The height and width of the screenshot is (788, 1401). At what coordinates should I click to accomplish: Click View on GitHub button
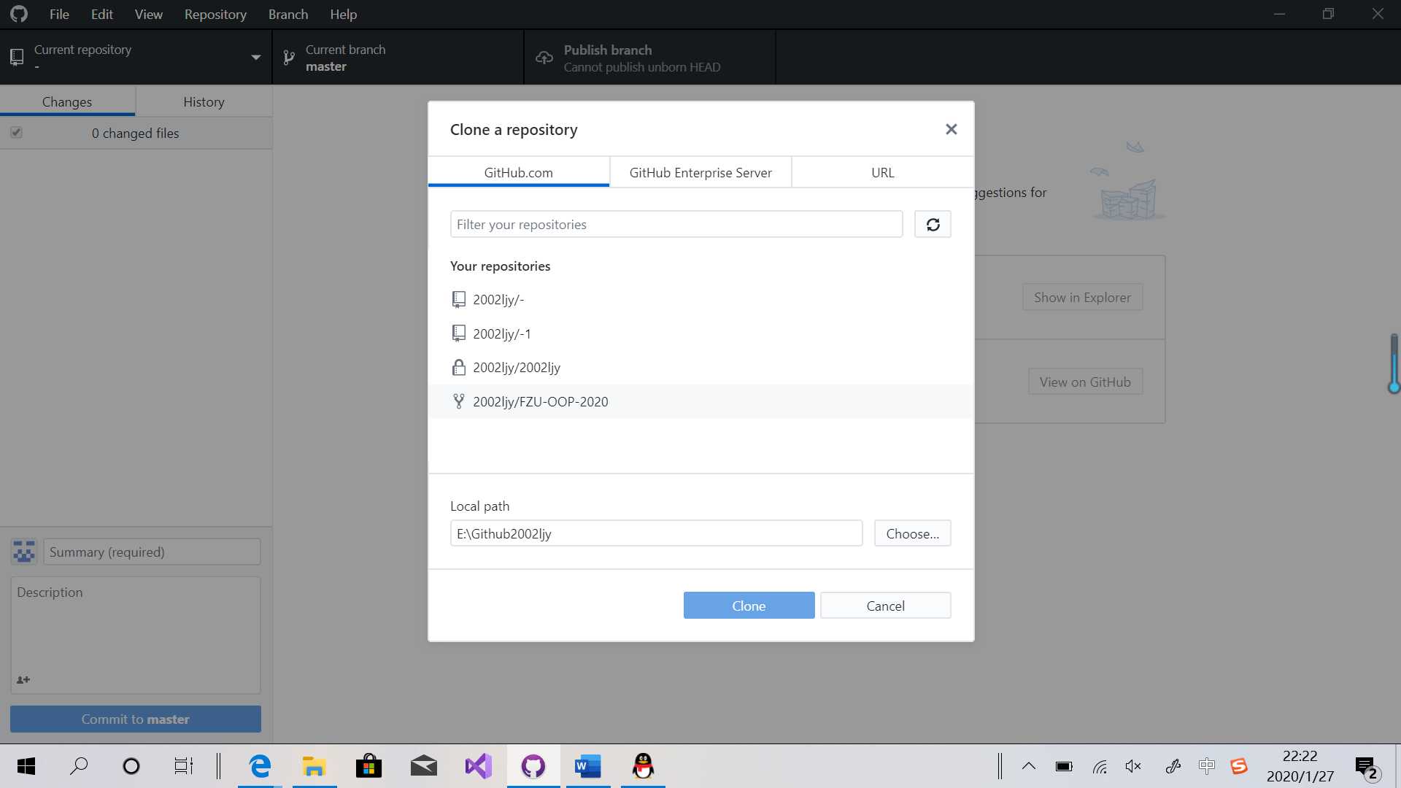pos(1085,382)
